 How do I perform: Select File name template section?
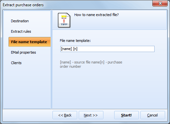pyautogui.click(x=30, y=42)
